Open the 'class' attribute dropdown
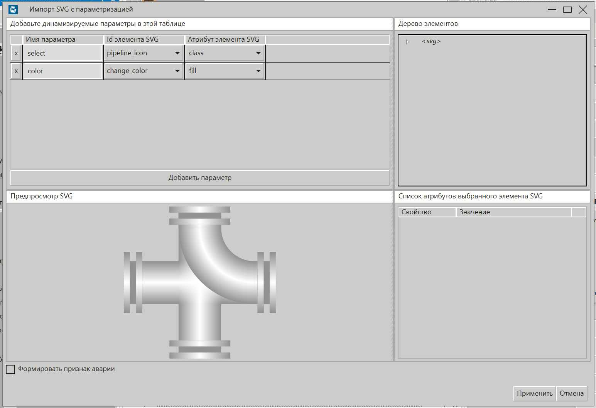 (x=258, y=53)
